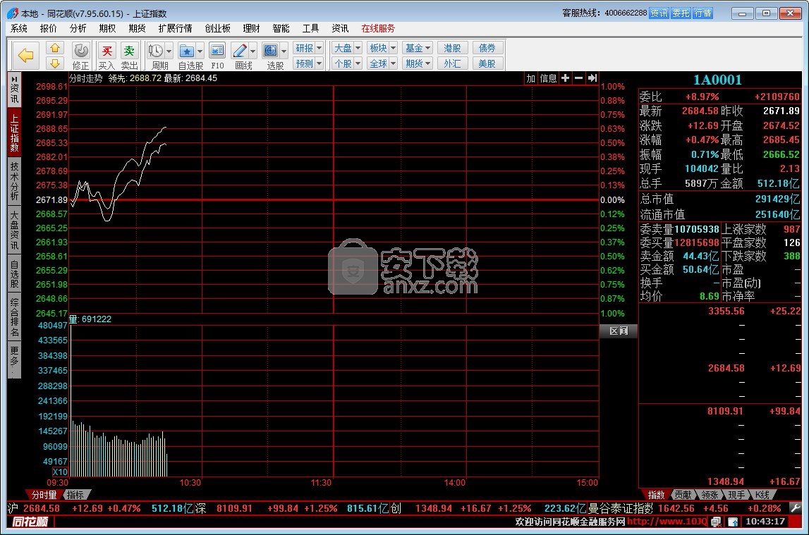809x535 pixels.
Task: Open the F10 info icon
Action: [217, 51]
